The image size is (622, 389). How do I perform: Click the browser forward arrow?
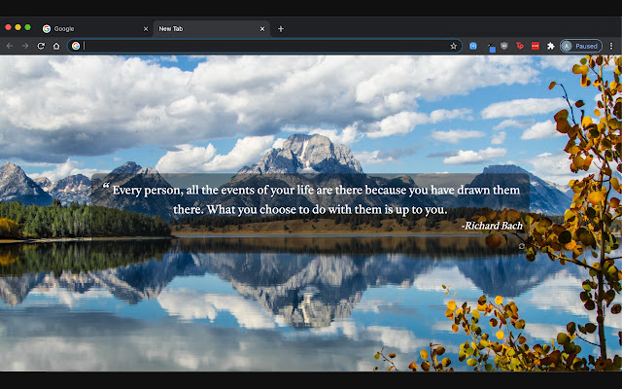25,46
